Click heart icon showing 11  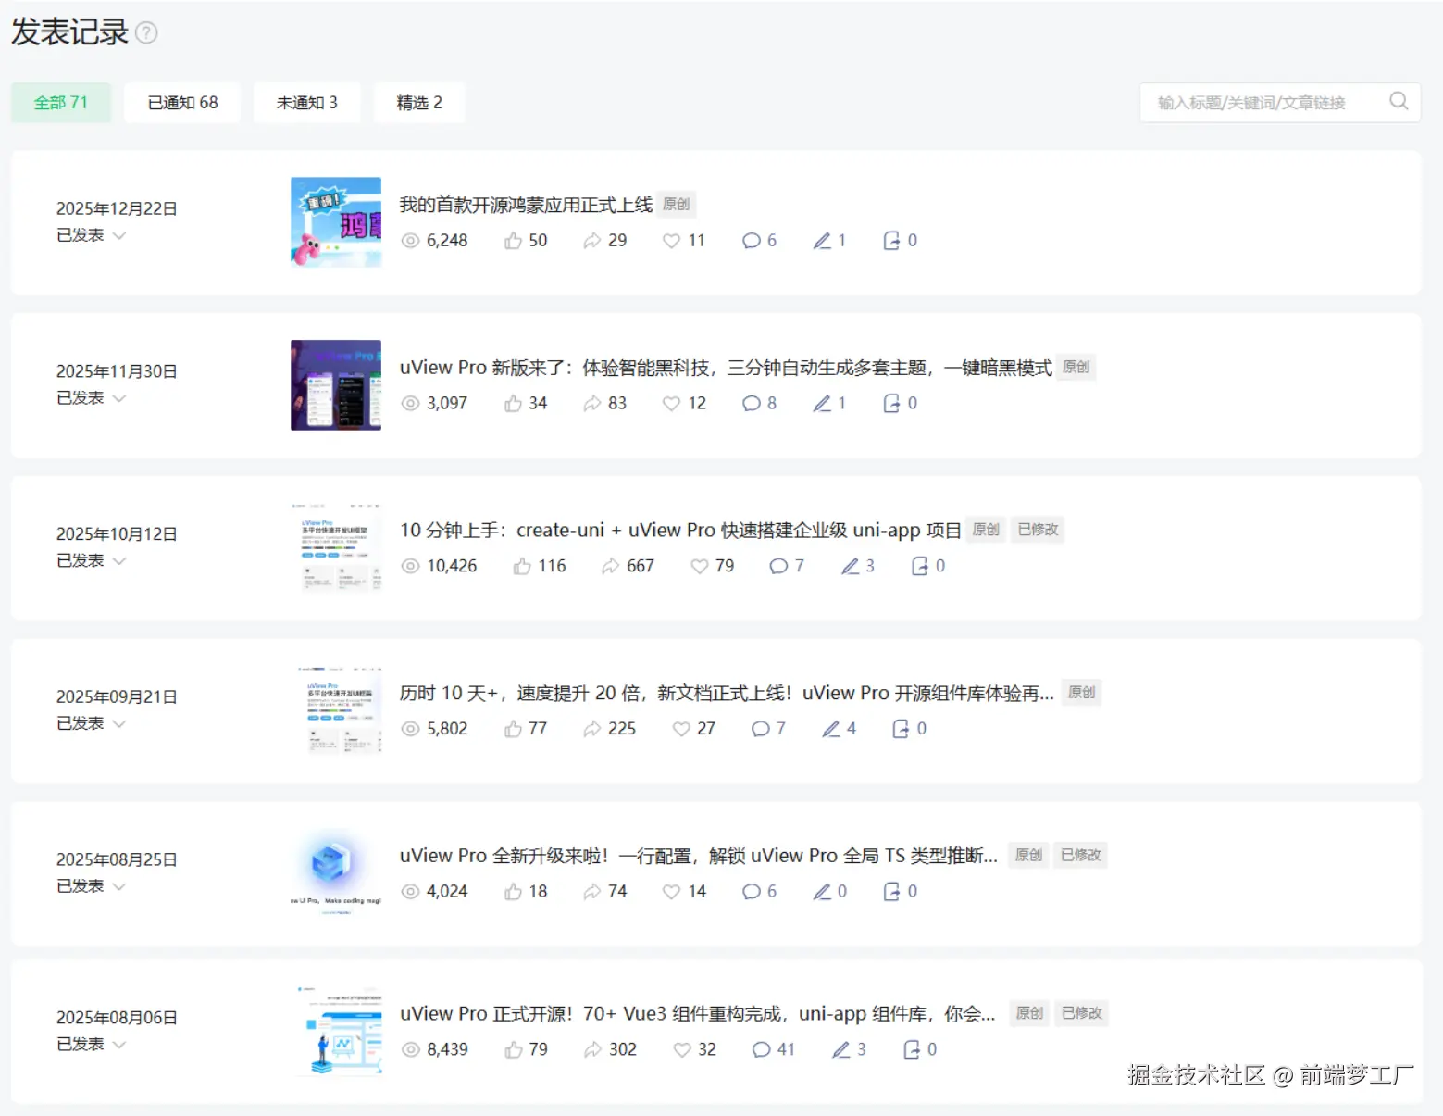671,241
